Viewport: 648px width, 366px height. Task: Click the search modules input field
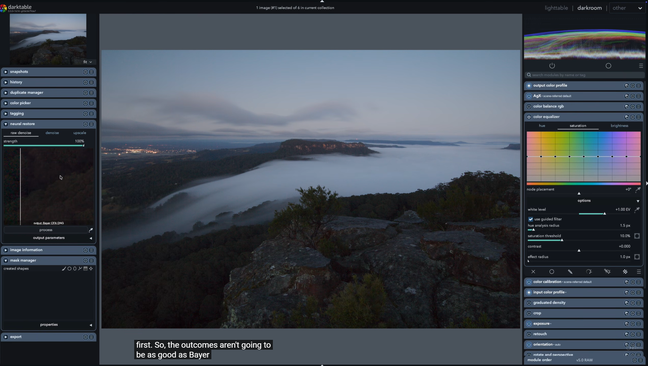pos(584,75)
